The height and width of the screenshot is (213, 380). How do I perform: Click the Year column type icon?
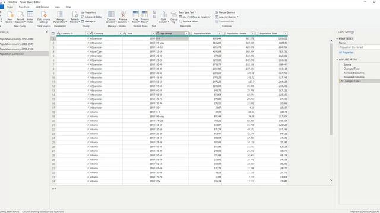coord(125,33)
